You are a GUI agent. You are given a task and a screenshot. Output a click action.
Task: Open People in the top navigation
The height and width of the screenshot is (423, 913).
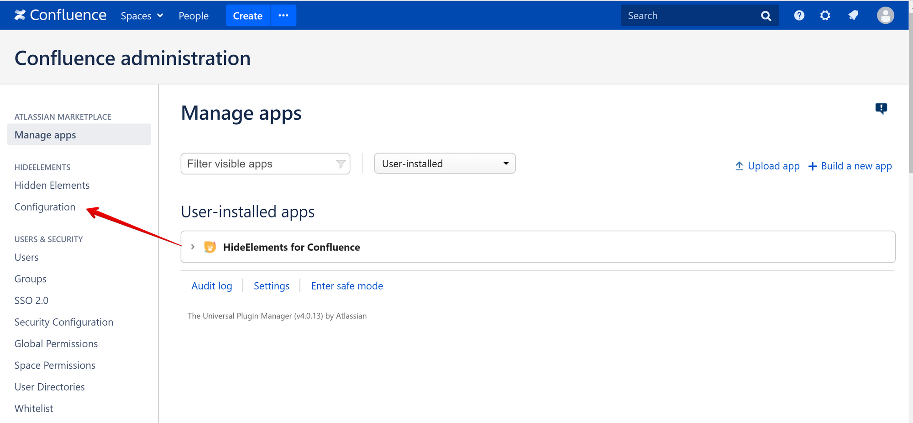[x=194, y=16]
